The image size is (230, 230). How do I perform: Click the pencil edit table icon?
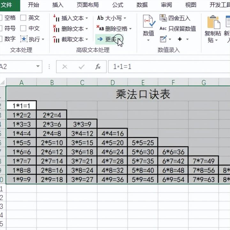click(163, 39)
